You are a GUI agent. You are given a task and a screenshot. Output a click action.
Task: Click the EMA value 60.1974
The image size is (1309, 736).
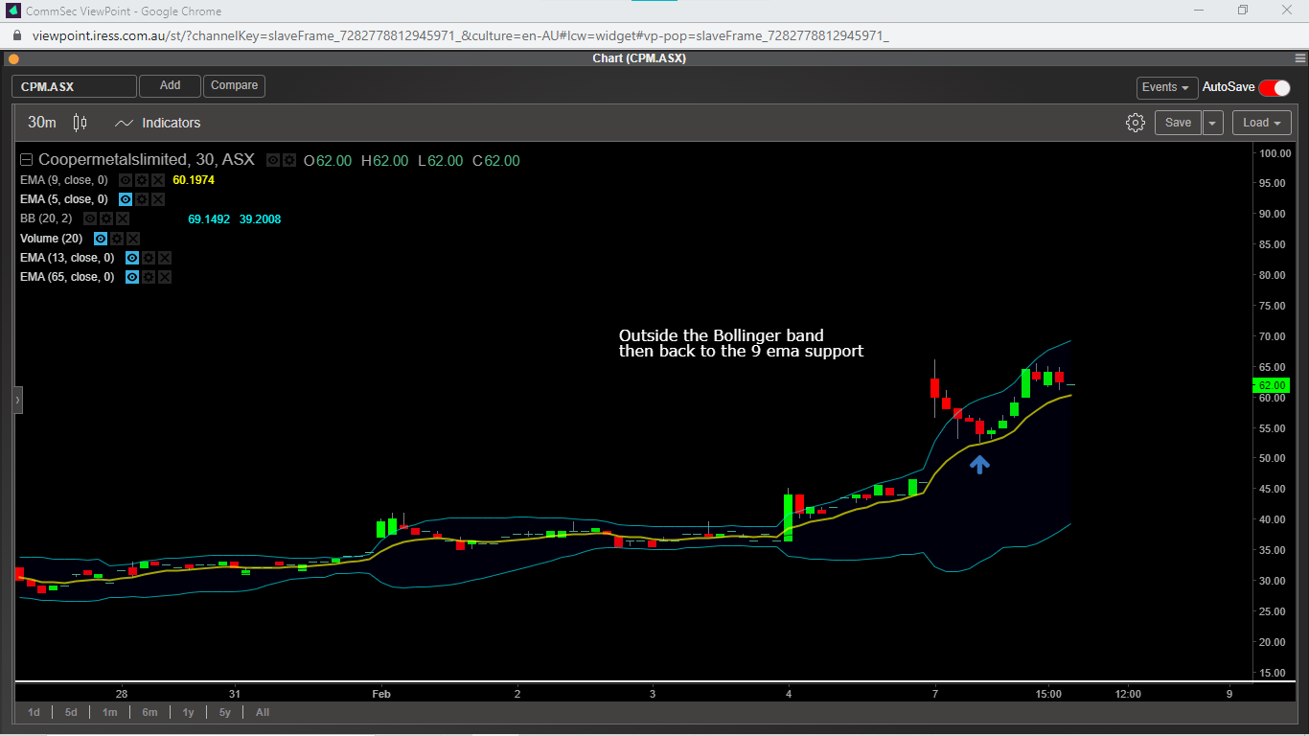click(194, 180)
